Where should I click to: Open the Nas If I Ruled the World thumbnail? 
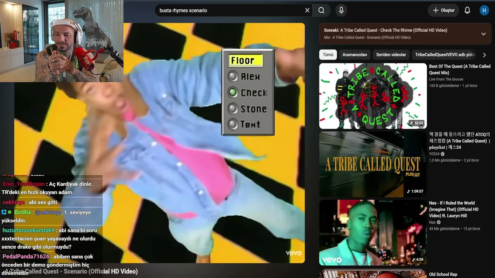click(373, 232)
